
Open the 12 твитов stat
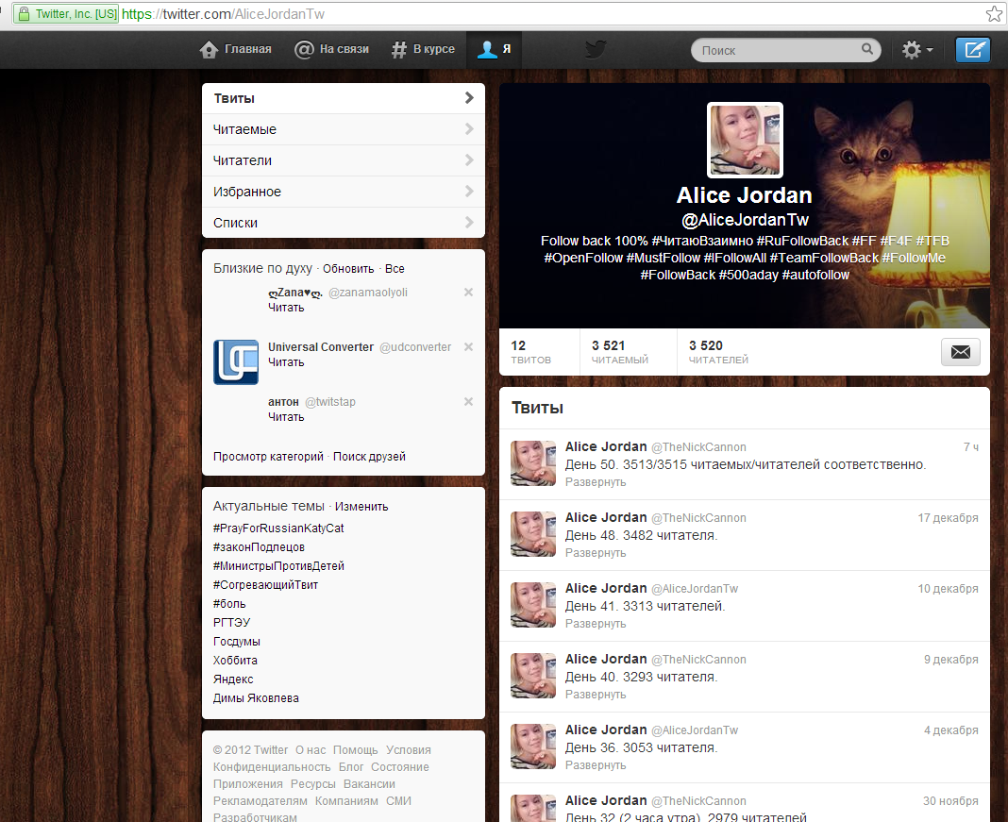[531, 352]
